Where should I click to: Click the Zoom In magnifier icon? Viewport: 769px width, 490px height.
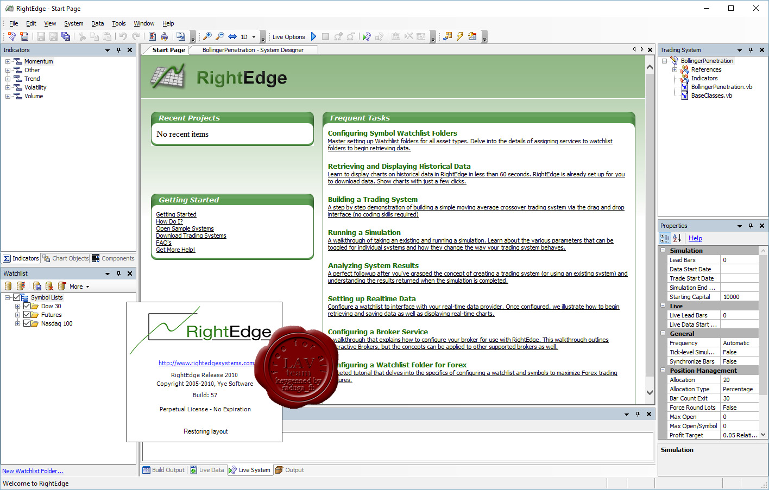pyautogui.click(x=207, y=36)
